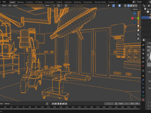The height and width of the screenshot is (113, 151).
Task: Toggle use preview range clock icon
Action: click(116, 104)
